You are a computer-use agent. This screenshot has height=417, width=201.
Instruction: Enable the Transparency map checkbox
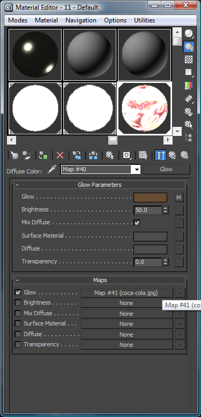(x=18, y=345)
